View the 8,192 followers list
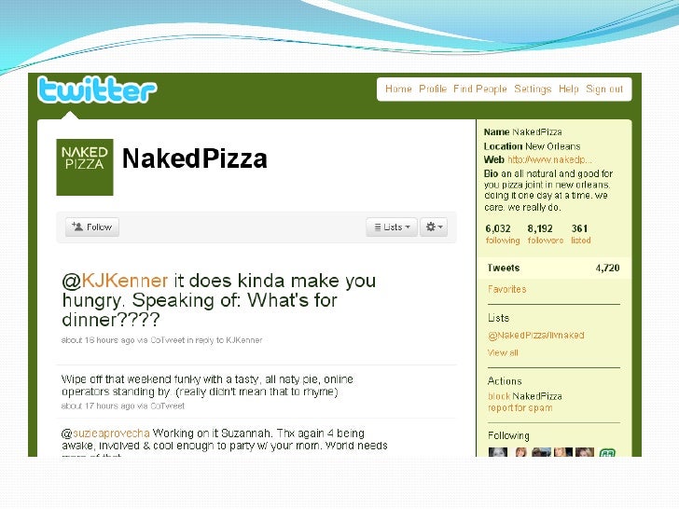This screenshot has width=679, height=509. [546, 234]
